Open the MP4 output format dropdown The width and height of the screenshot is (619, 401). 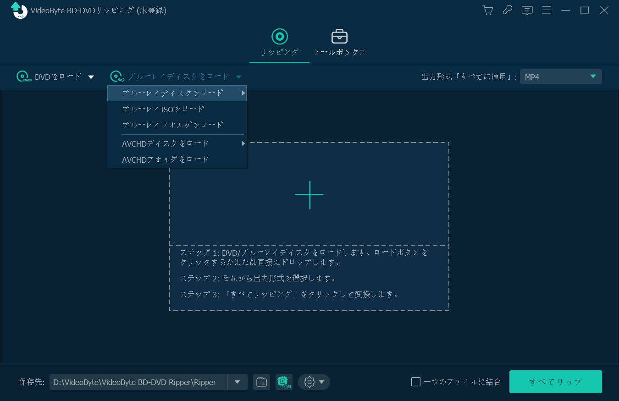point(561,77)
